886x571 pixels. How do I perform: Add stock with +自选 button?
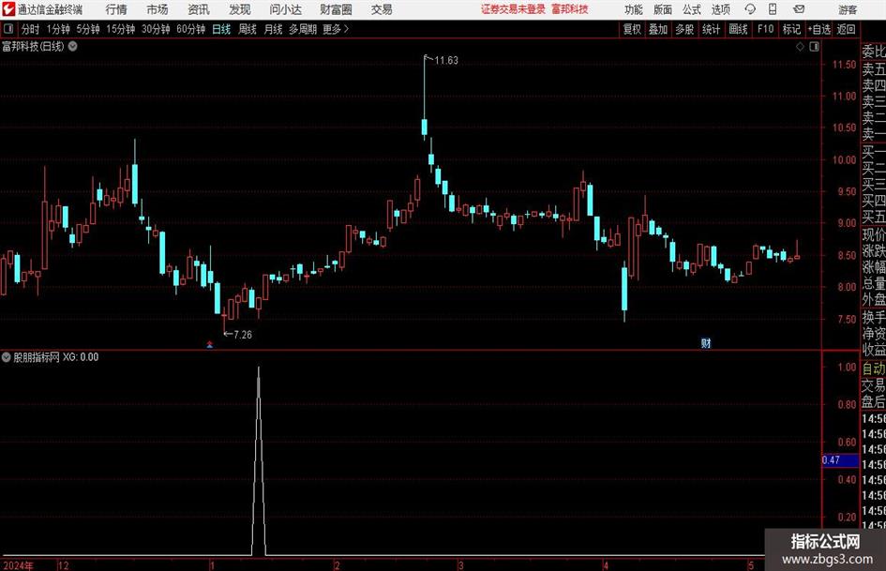click(x=818, y=29)
